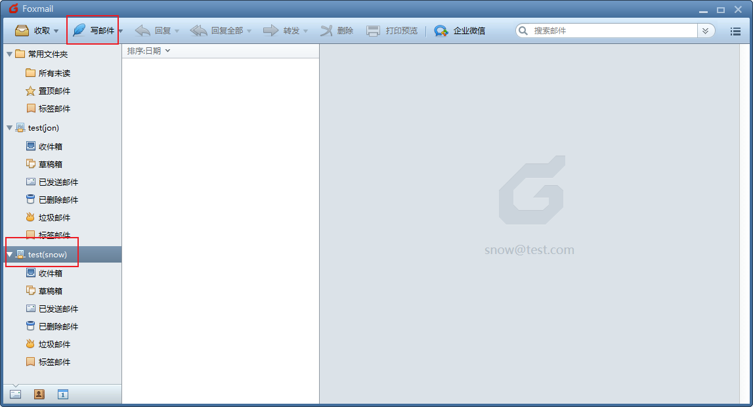
Task: Click the 企业微信 toolbar icon
Action: [x=441, y=31]
